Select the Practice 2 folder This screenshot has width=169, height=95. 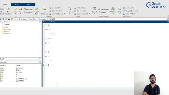tap(7, 34)
